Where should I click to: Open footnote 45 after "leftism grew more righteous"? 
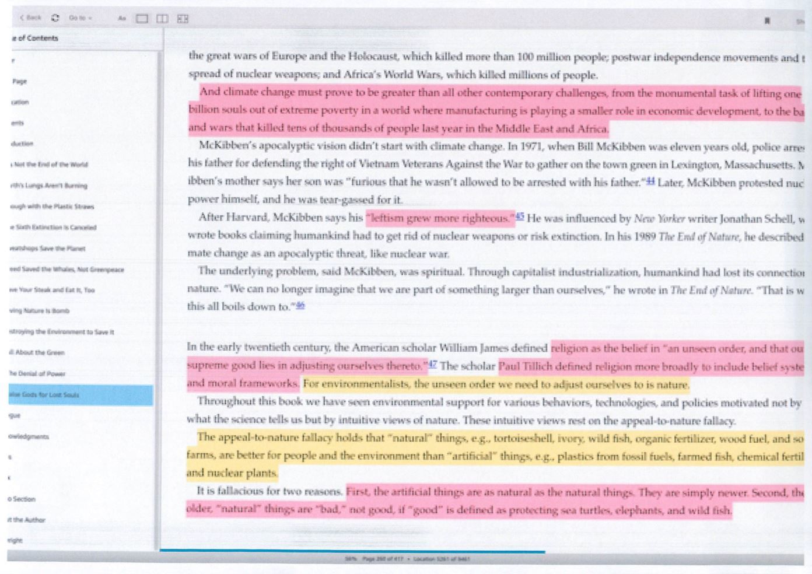coord(520,217)
